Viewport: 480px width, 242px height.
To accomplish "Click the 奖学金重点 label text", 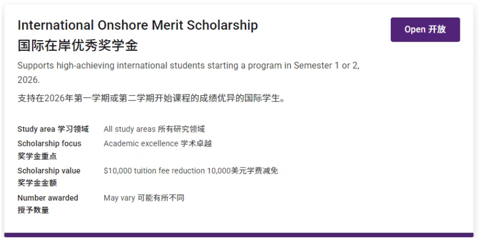I will tap(37, 156).
